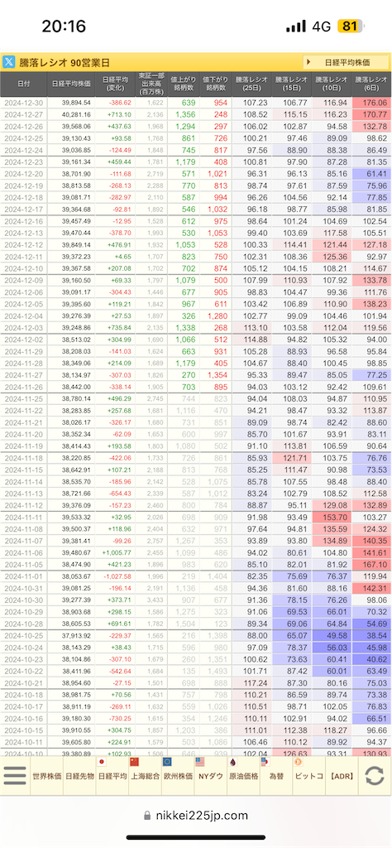Select the 39,894.54 price cell
392x848 pixels.
(x=71, y=102)
